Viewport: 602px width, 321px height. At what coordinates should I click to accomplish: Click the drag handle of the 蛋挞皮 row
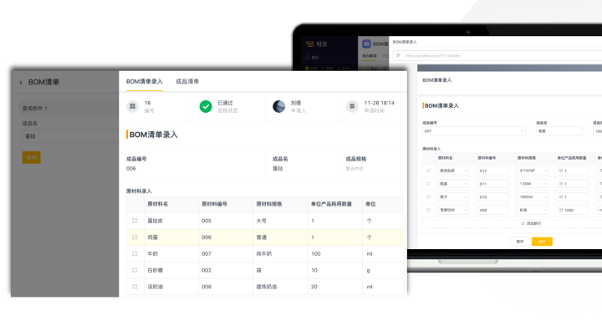coord(135,221)
